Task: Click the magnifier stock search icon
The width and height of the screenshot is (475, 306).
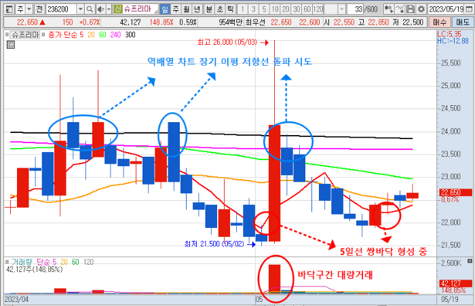Action: point(90,9)
